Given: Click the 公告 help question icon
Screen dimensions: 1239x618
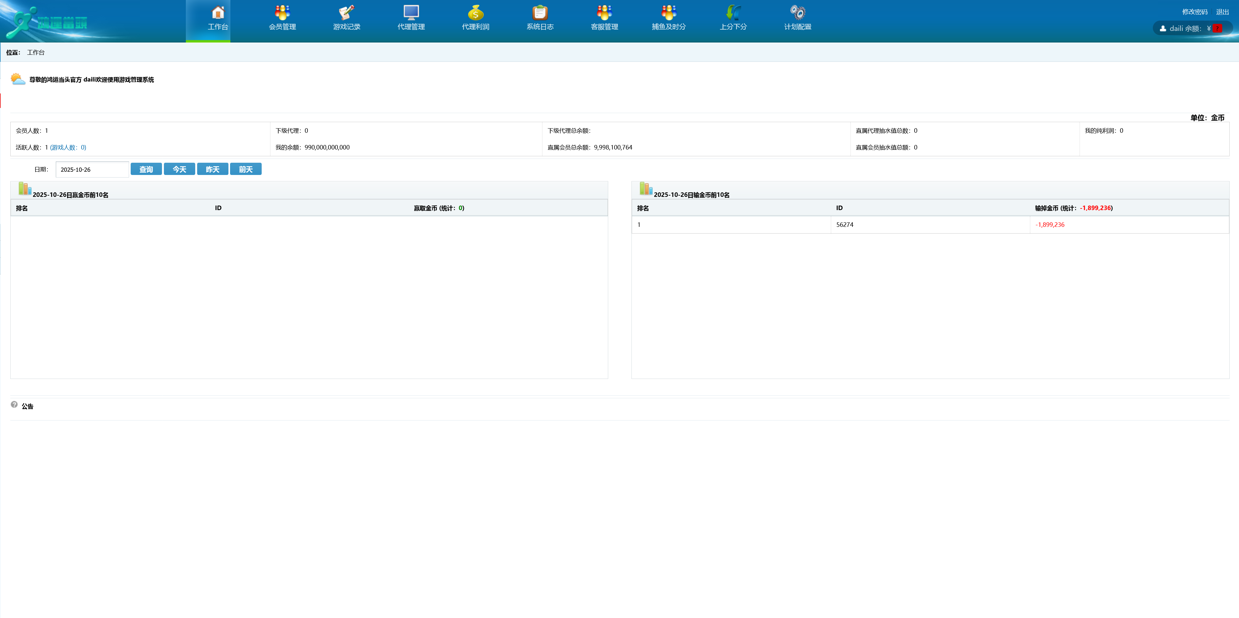Looking at the screenshot, I should tap(15, 405).
